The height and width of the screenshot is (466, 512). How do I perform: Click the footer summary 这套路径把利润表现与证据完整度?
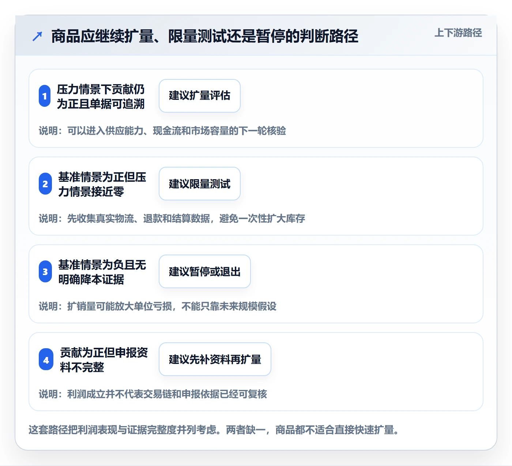point(214,430)
